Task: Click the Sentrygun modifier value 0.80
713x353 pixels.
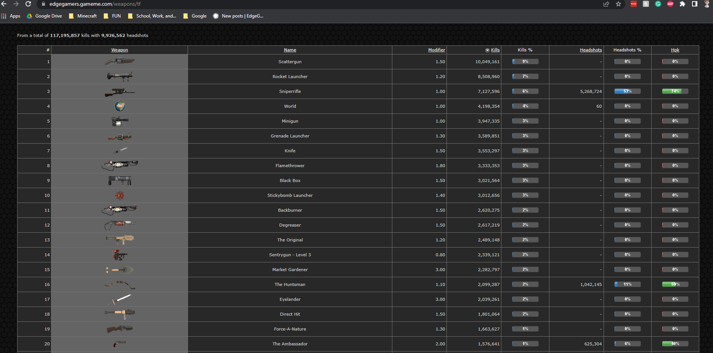Action: [x=440, y=255]
